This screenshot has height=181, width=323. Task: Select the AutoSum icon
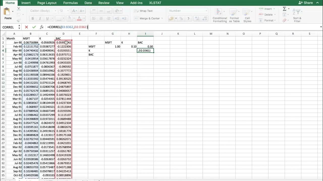[x=285, y=9]
